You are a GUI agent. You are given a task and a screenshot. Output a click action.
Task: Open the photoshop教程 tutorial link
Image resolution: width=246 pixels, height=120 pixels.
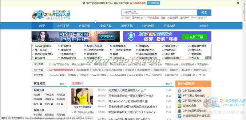tap(57, 75)
